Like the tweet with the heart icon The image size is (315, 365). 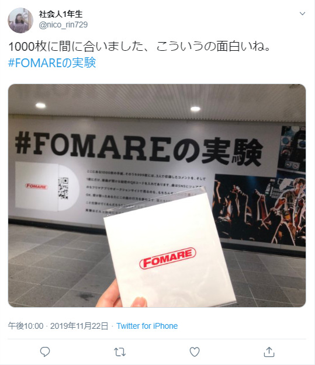click(x=195, y=352)
